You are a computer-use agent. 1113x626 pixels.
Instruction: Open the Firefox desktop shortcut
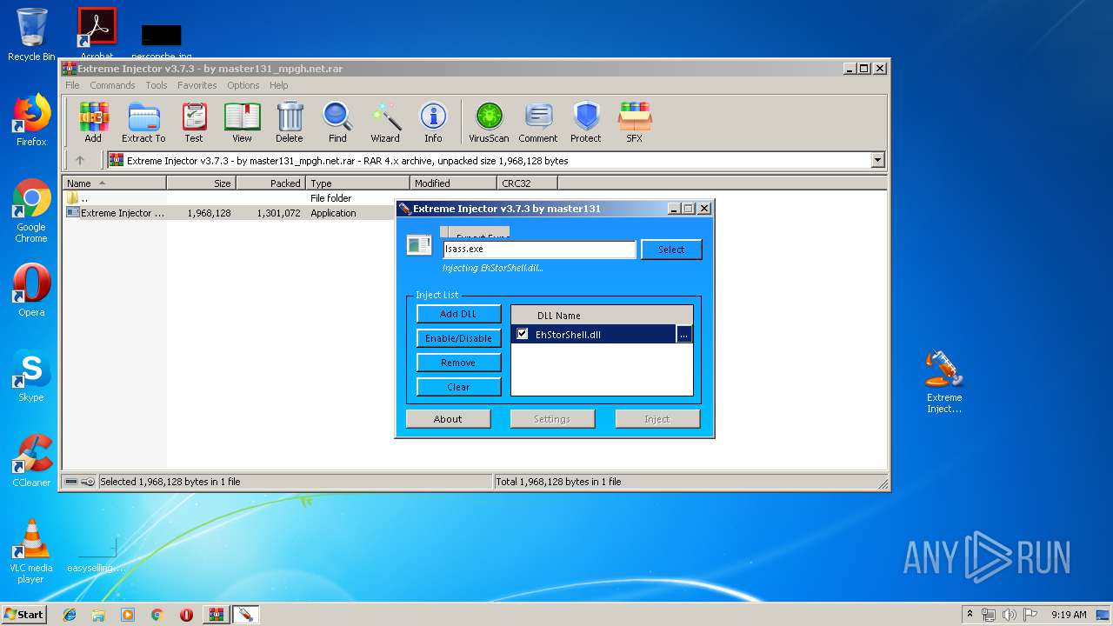coord(31,120)
